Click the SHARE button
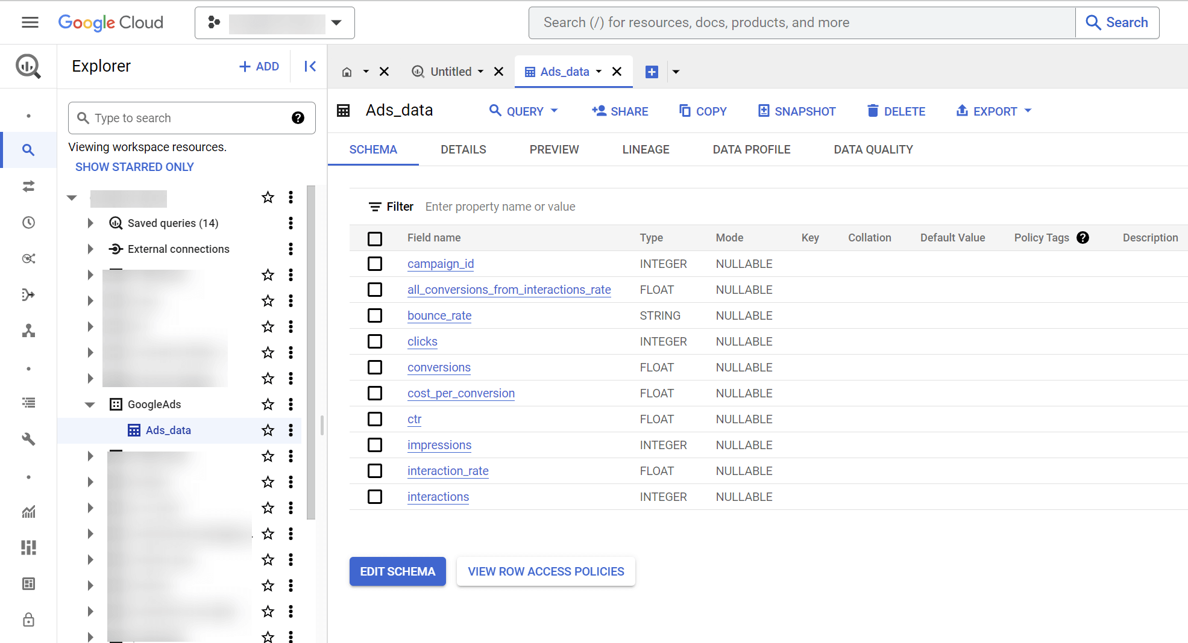 620,111
